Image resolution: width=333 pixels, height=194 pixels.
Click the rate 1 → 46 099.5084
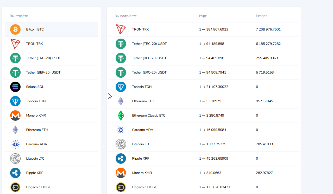[213, 130]
